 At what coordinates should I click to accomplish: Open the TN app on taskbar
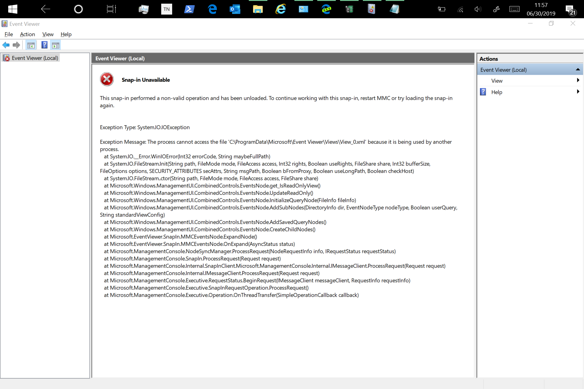point(166,9)
